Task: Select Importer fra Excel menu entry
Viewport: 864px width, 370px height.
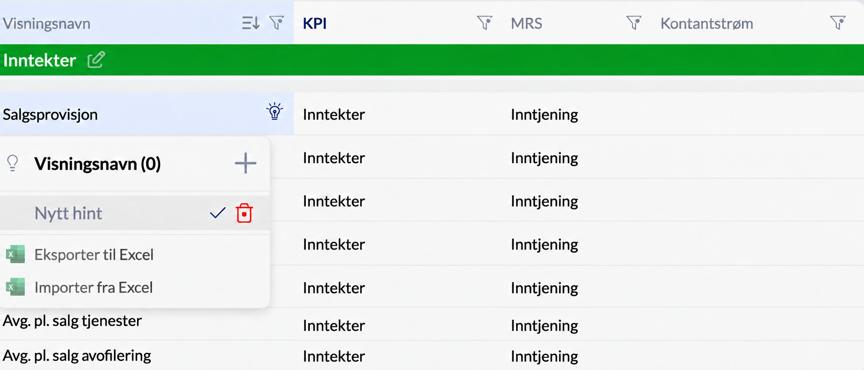Action: [x=93, y=288]
